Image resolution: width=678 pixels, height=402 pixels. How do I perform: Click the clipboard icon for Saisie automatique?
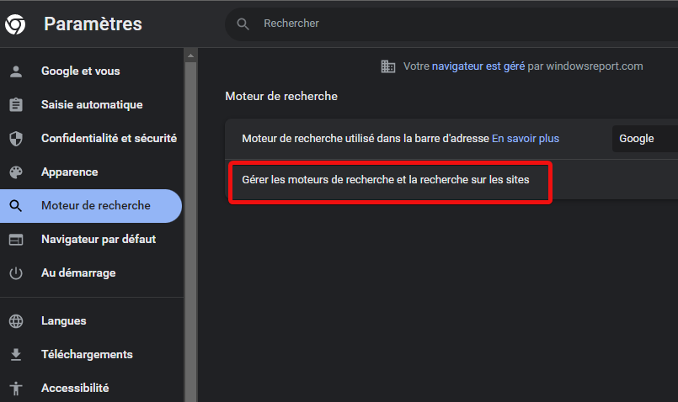tap(16, 104)
